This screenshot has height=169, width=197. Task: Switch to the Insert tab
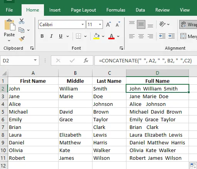[x=55, y=10]
